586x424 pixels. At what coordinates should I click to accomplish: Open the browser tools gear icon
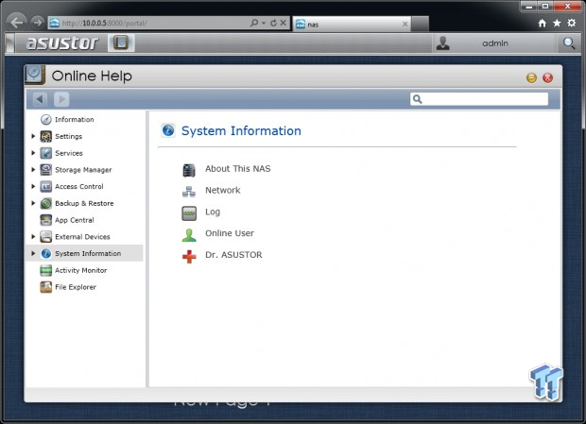(x=572, y=24)
